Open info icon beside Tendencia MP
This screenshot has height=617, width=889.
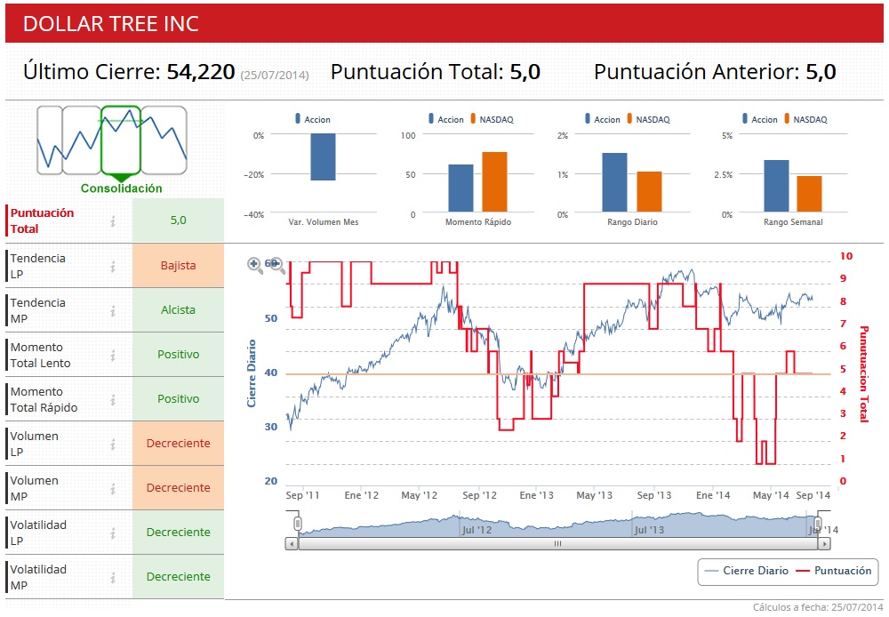113,311
